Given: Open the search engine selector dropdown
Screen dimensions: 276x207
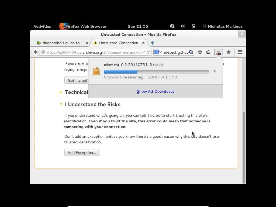Looking at the screenshot, I should pyautogui.click(x=158, y=52).
